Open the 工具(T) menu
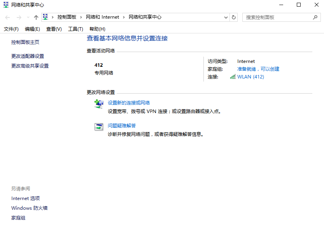This screenshot has width=324, height=228. coord(75,29)
